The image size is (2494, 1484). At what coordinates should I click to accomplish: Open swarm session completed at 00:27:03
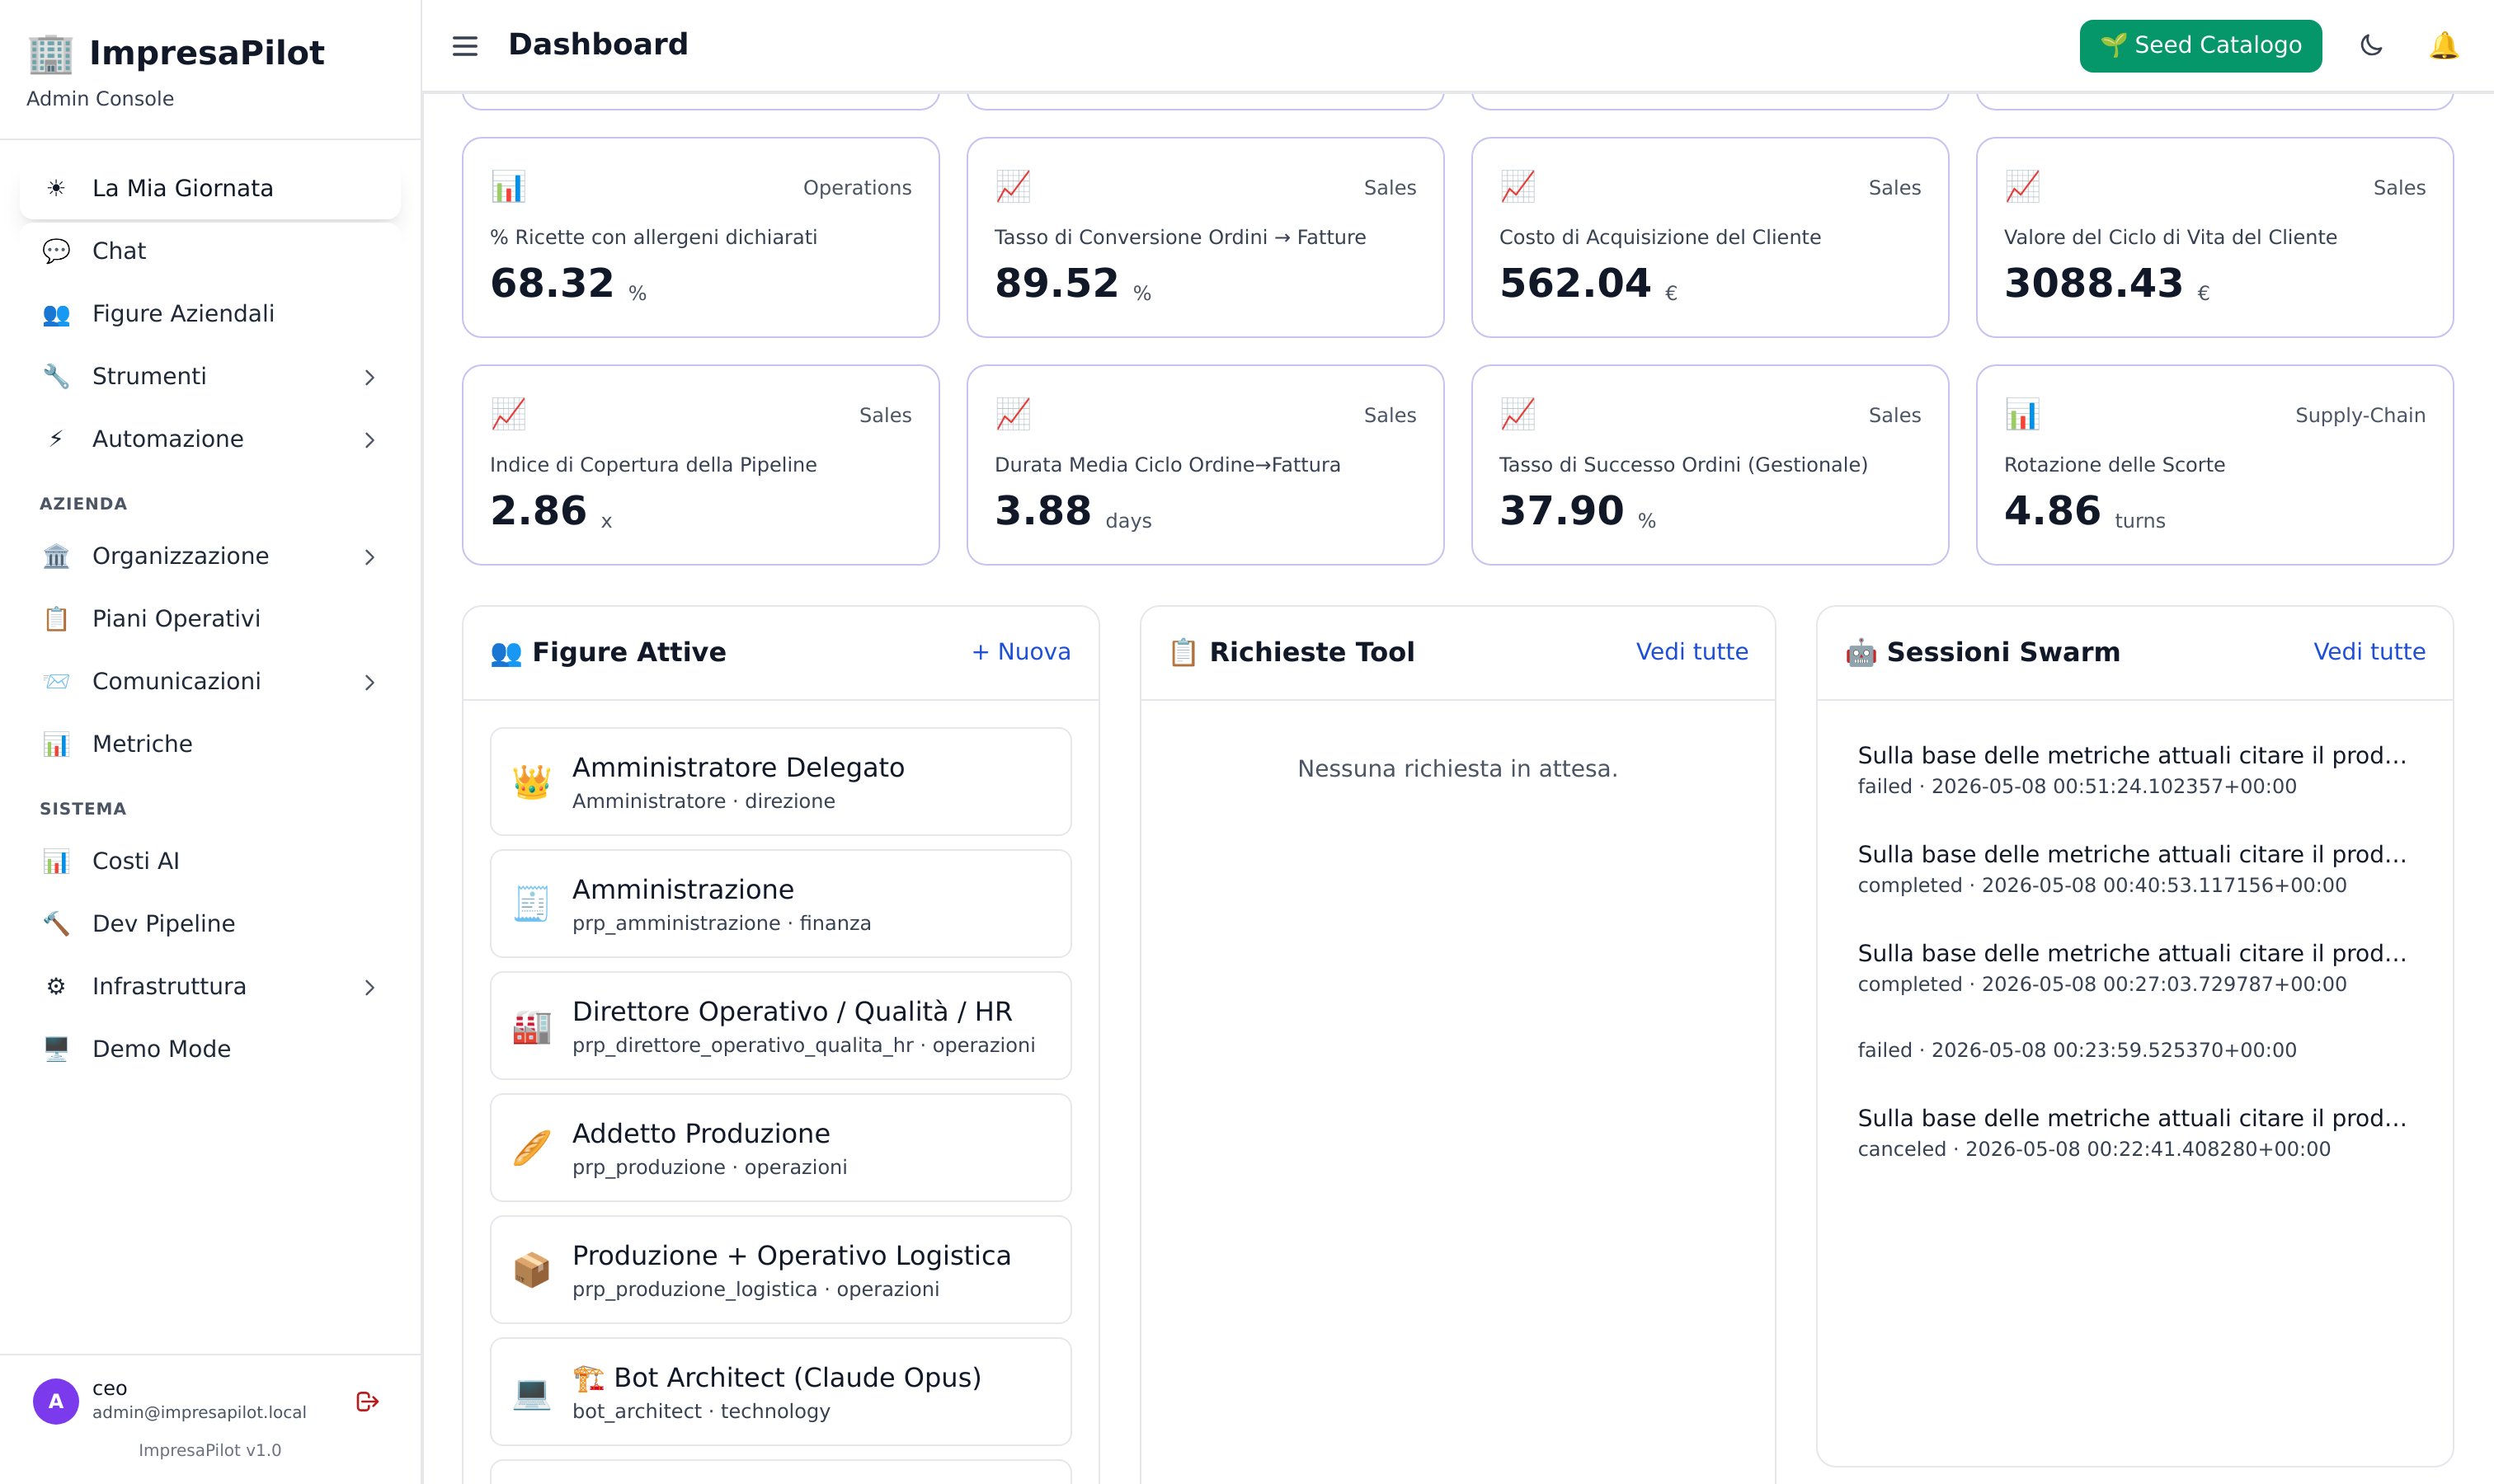(2134, 968)
